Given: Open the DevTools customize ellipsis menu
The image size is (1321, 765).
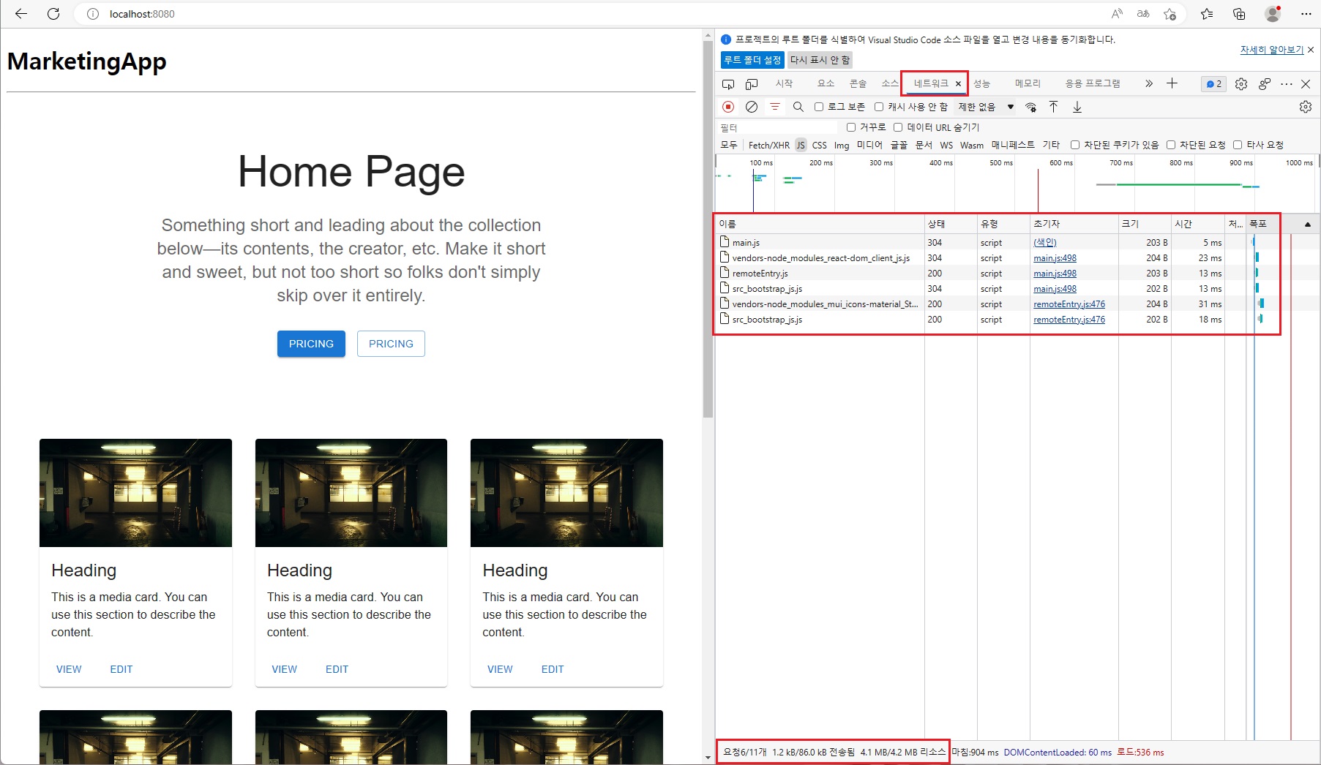Looking at the screenshot, I should [1287, 83].
